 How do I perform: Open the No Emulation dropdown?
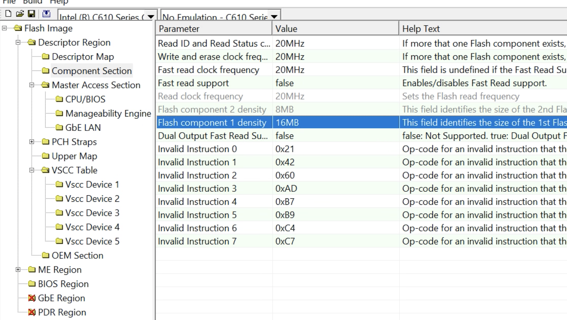tap(275, 17)
